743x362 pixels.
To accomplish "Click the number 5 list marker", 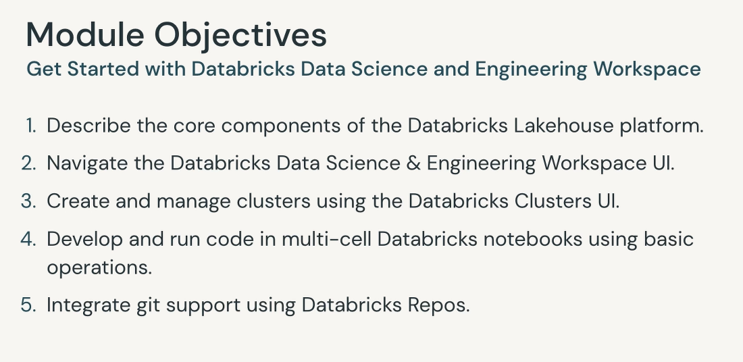I will point(28,305).
